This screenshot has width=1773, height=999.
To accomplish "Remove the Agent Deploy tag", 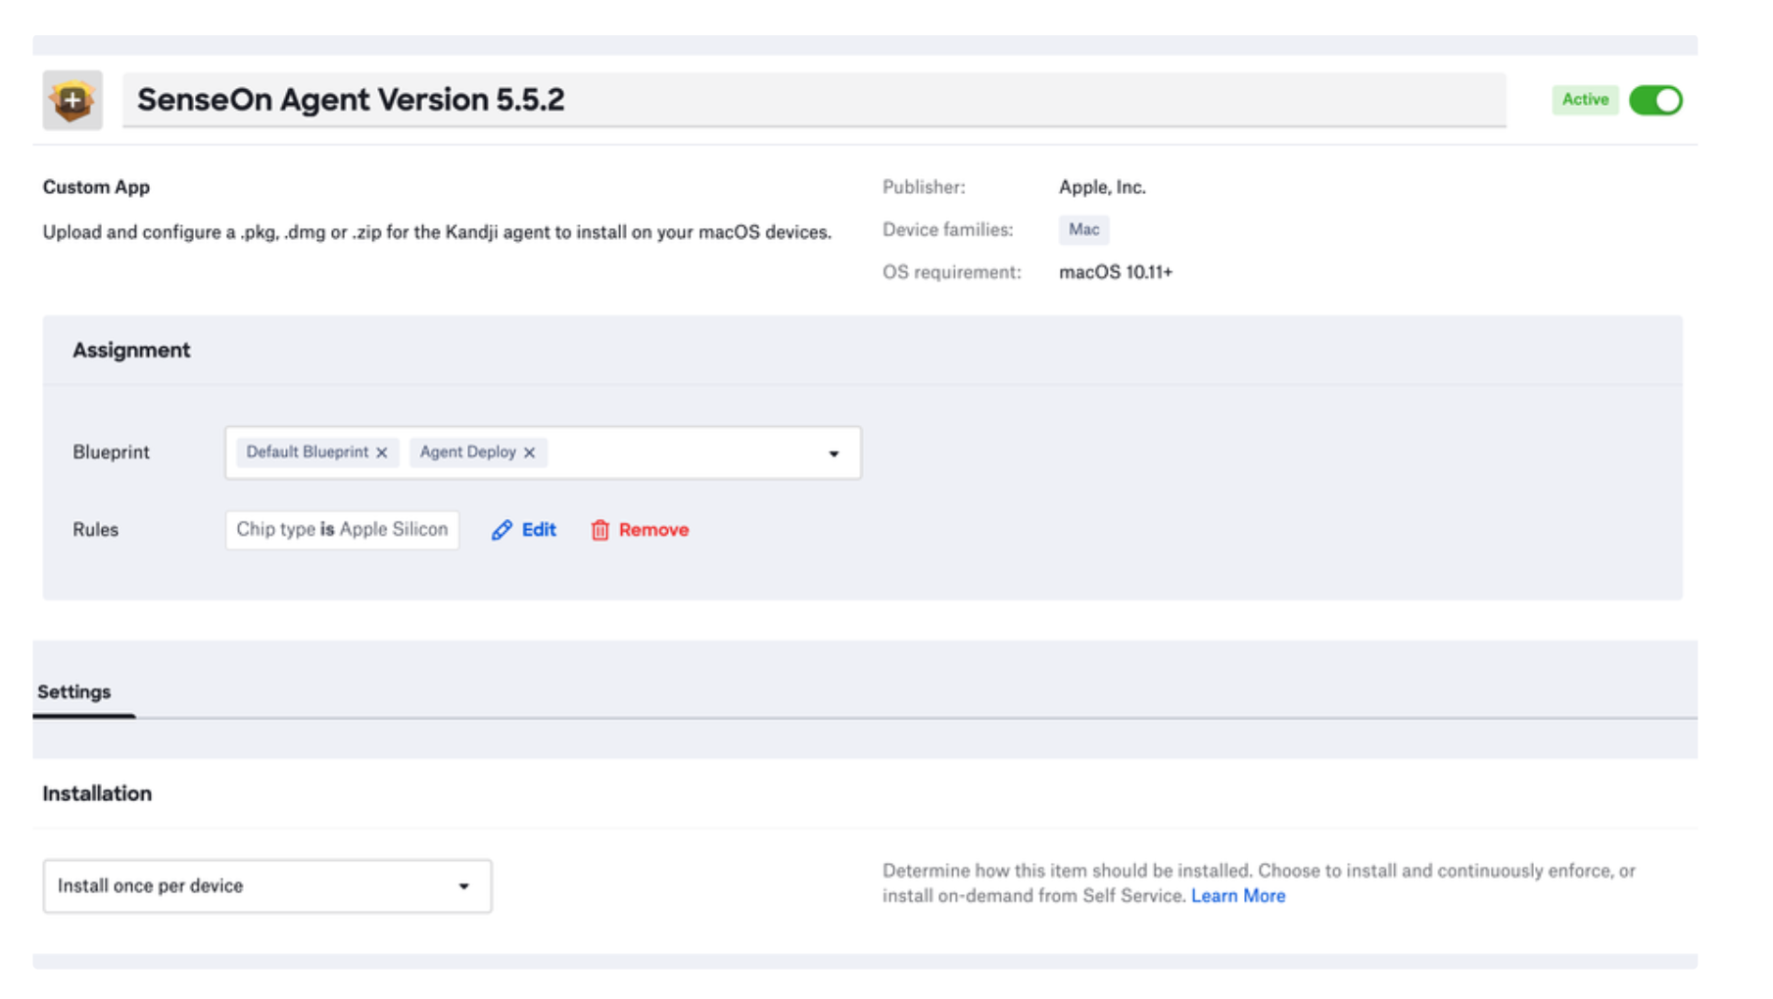I will point(529,452).
